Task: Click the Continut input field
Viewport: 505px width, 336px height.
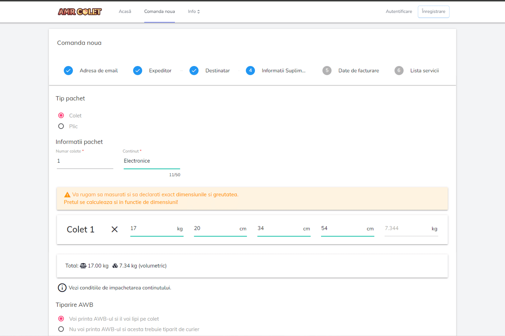Action: 151,161
